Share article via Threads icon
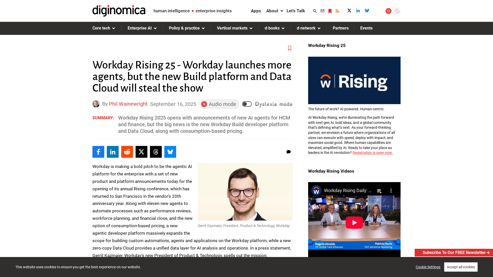This screenshot has height=277, width=493. 156,152
